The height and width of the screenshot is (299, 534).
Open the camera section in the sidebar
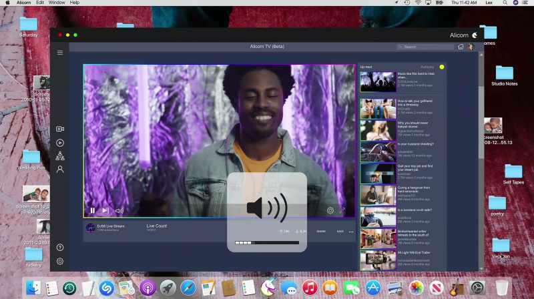(x=60, y=129)
